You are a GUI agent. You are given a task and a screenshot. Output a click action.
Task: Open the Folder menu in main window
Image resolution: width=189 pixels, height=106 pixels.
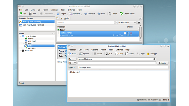45,10
